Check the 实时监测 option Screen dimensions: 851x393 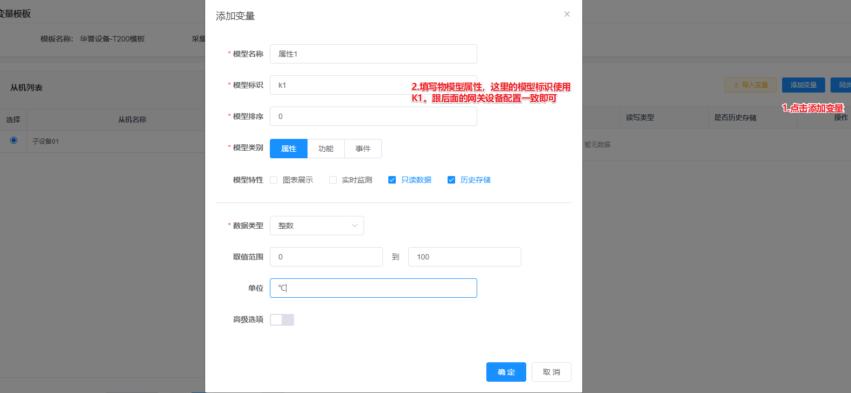click(x=333, y=180)
